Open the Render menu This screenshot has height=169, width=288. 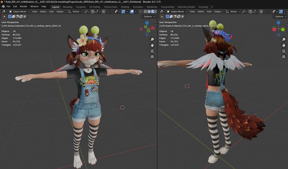[24, 6]
